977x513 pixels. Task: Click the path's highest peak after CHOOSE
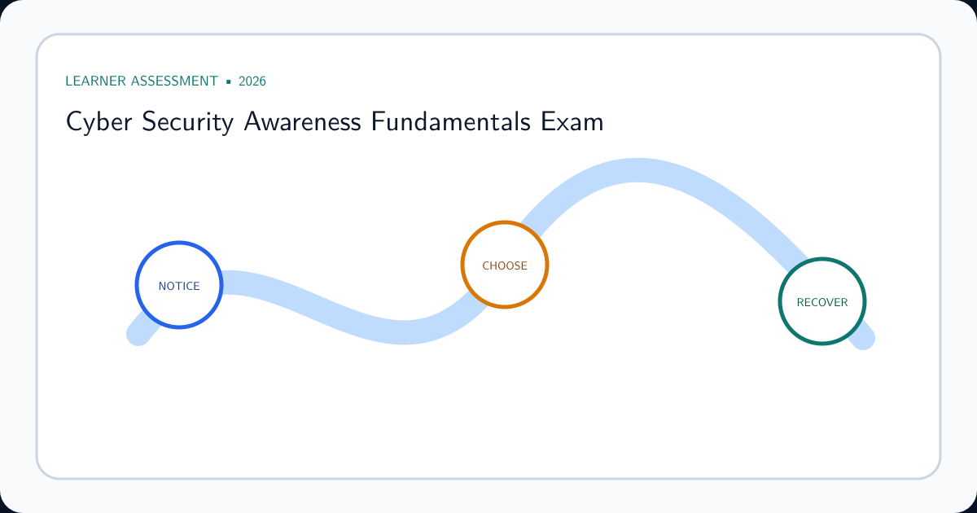tap(637, 170)
